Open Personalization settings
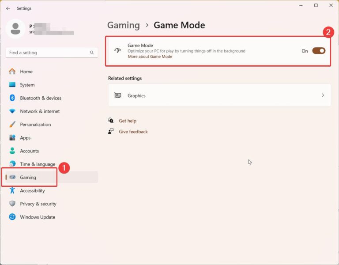The image size is (339, 265). [52, 125]
